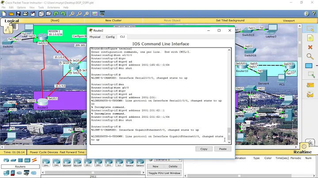Open the drawing palette icon
The height and width of the screenshot is (178, 318).
click(x=95, y=14)
